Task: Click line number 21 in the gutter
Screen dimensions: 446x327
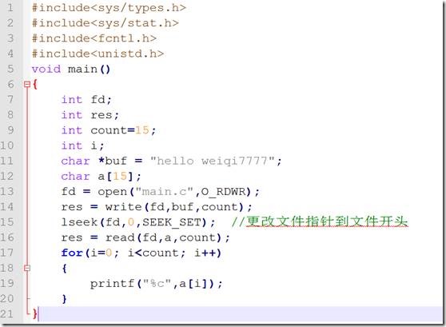Action: click(7, 314)
